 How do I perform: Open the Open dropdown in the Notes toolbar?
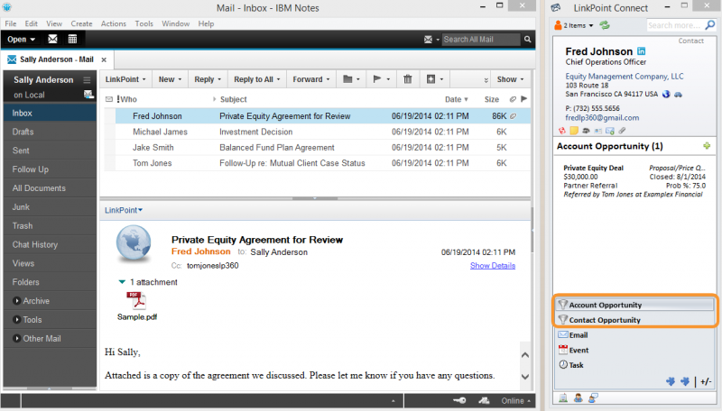point(21,40)
